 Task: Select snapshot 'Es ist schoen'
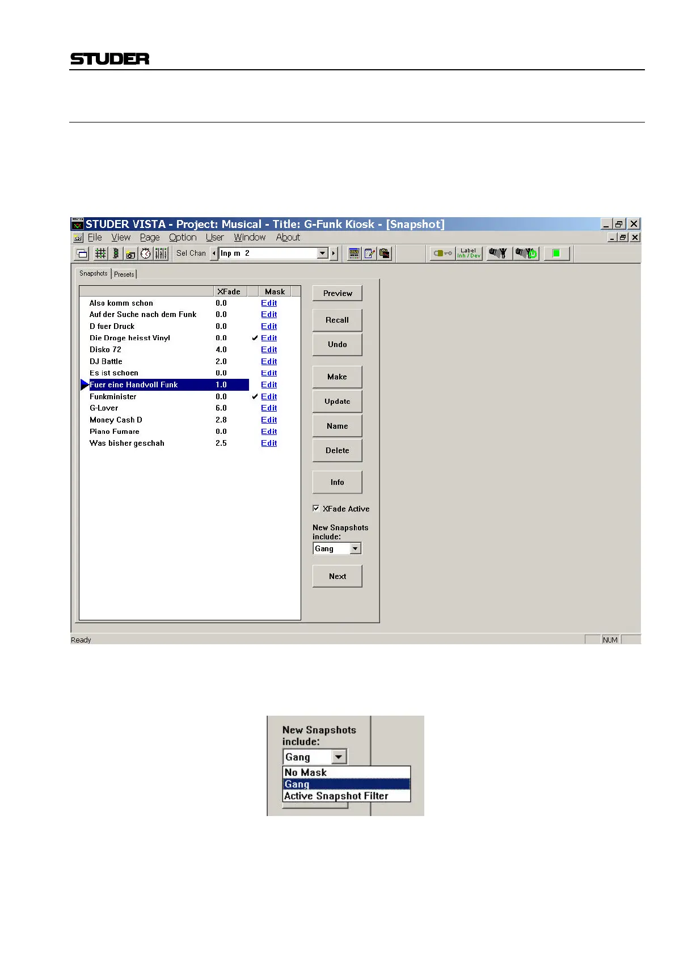click(113, 373)
